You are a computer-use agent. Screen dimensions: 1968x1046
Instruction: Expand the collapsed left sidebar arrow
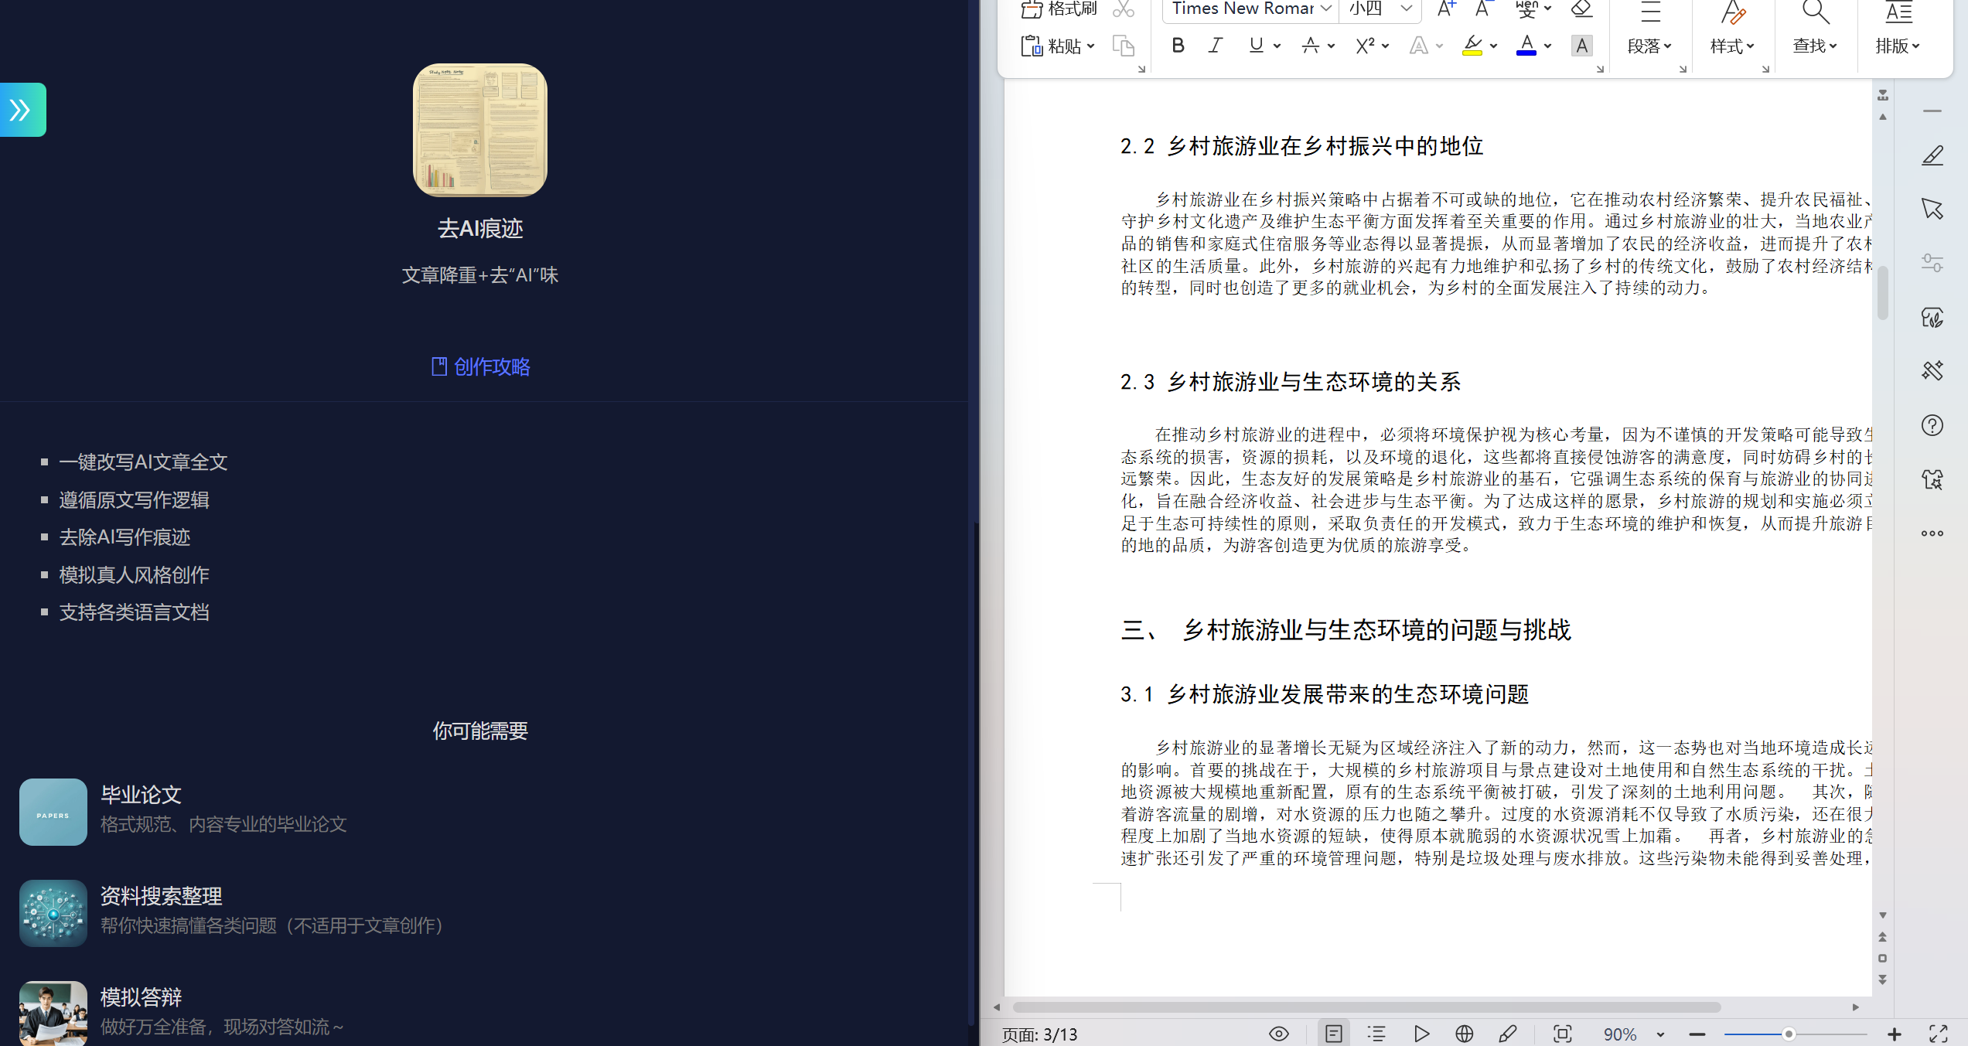tap(22, 110)
